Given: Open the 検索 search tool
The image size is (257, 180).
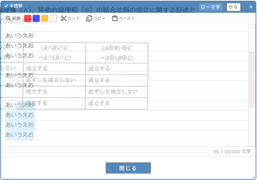Looking at the screenshot, I should pos(13,18).
